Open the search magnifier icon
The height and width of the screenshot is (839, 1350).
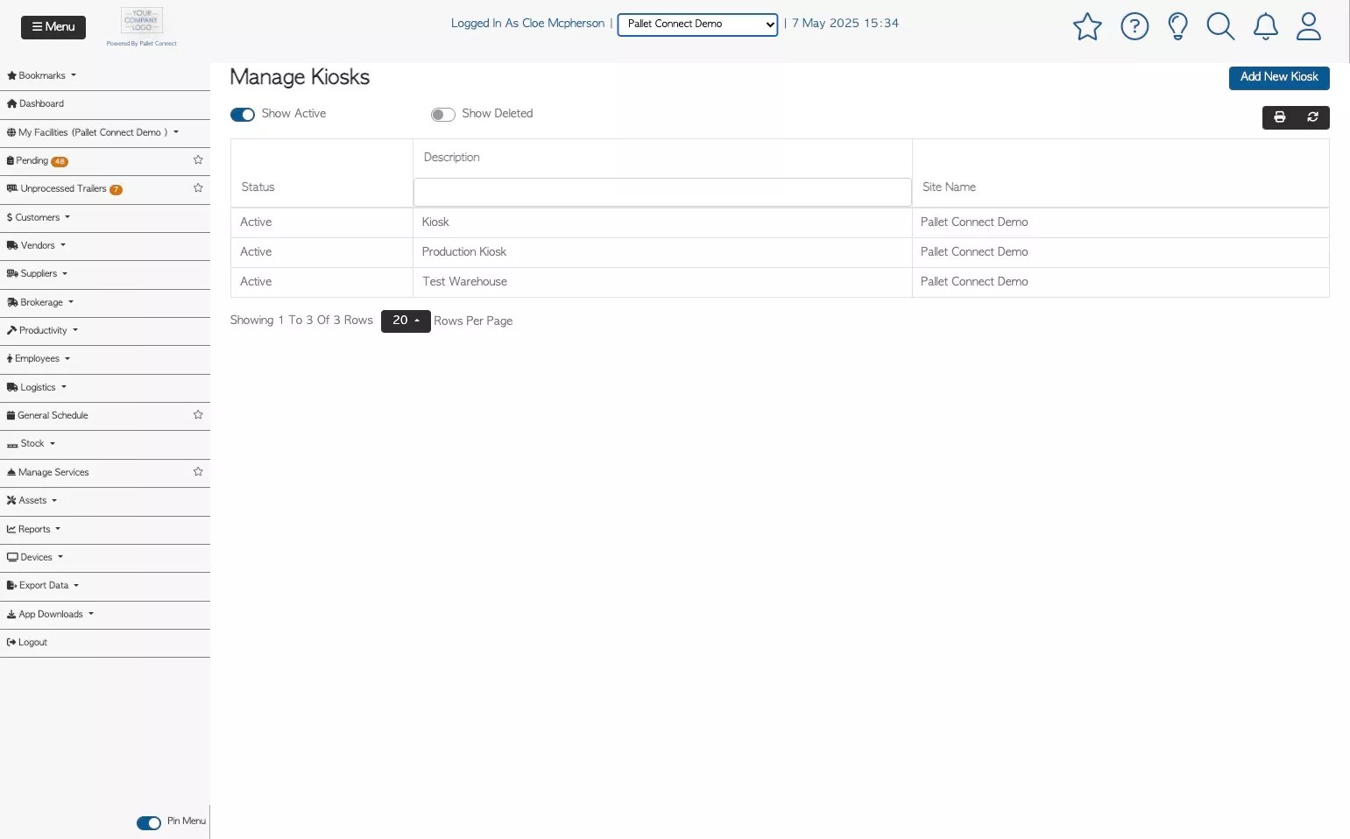pos(1220,26)
